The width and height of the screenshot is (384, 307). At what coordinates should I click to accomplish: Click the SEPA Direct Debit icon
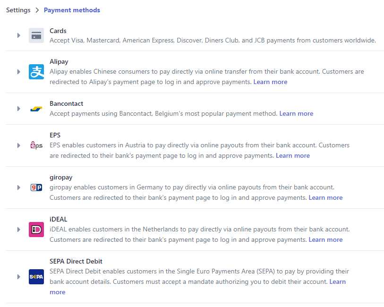point(36,276)
